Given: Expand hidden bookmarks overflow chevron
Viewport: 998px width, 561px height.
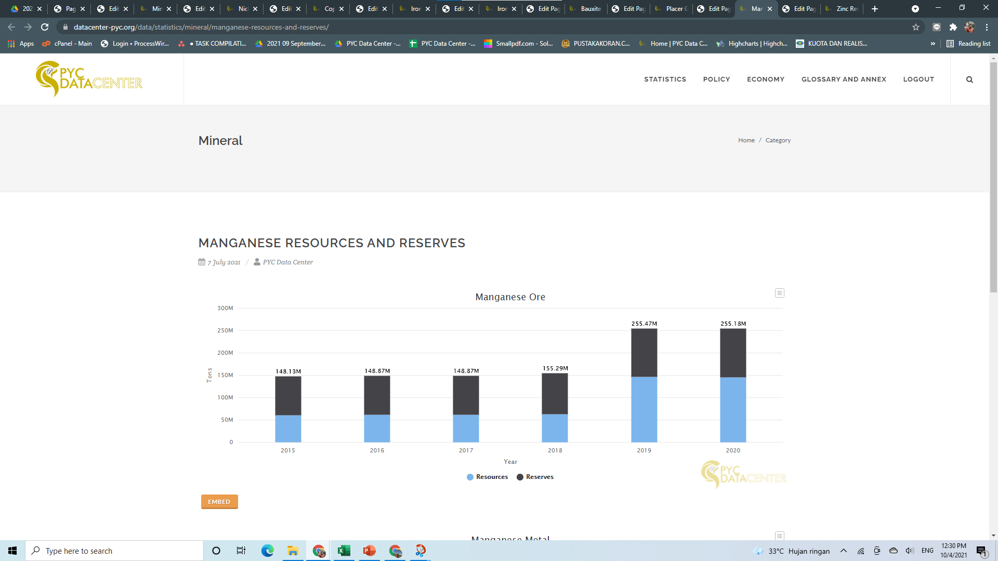Looking at the screenshot, I should pos(933,44).
